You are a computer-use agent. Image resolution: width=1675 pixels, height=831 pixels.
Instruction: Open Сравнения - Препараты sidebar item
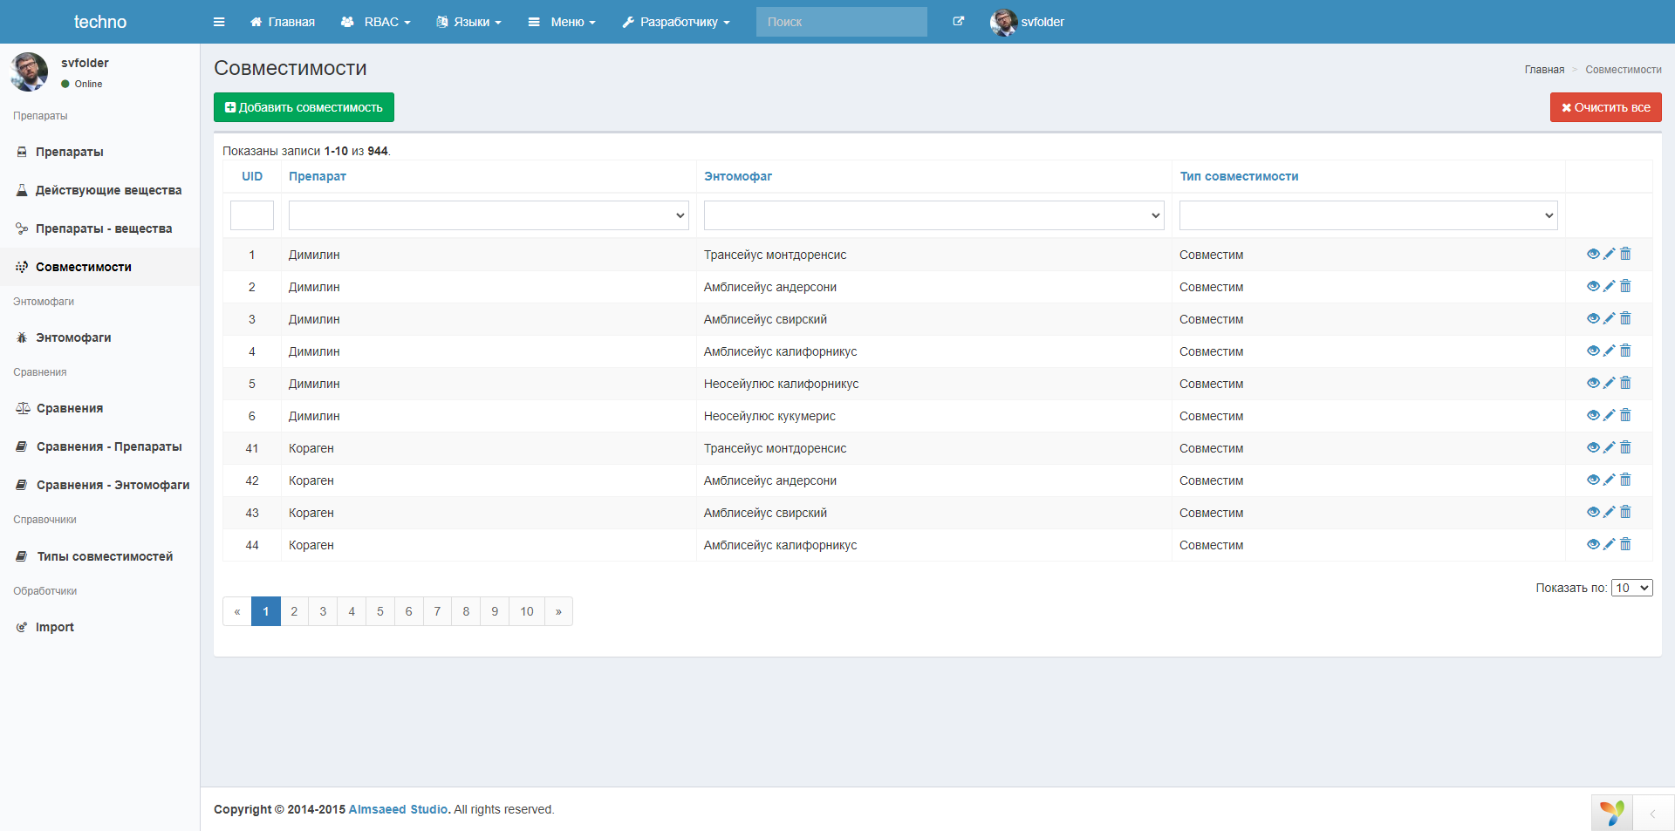coord(99,446)
